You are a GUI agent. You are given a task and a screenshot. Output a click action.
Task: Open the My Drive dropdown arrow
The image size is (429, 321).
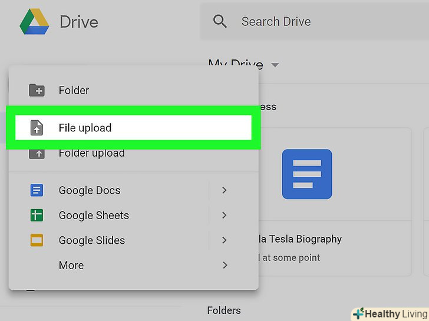click(275, 65)
